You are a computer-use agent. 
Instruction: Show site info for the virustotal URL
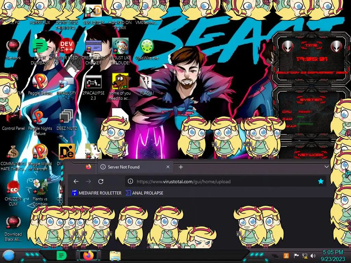point(130,181)
